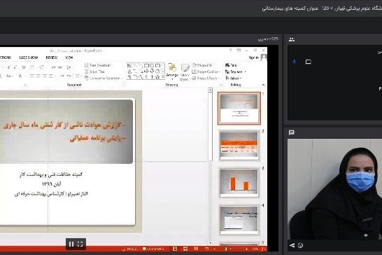382x255 pixels.
Task: Click the Text Direction option
Action: click(98, 65)
